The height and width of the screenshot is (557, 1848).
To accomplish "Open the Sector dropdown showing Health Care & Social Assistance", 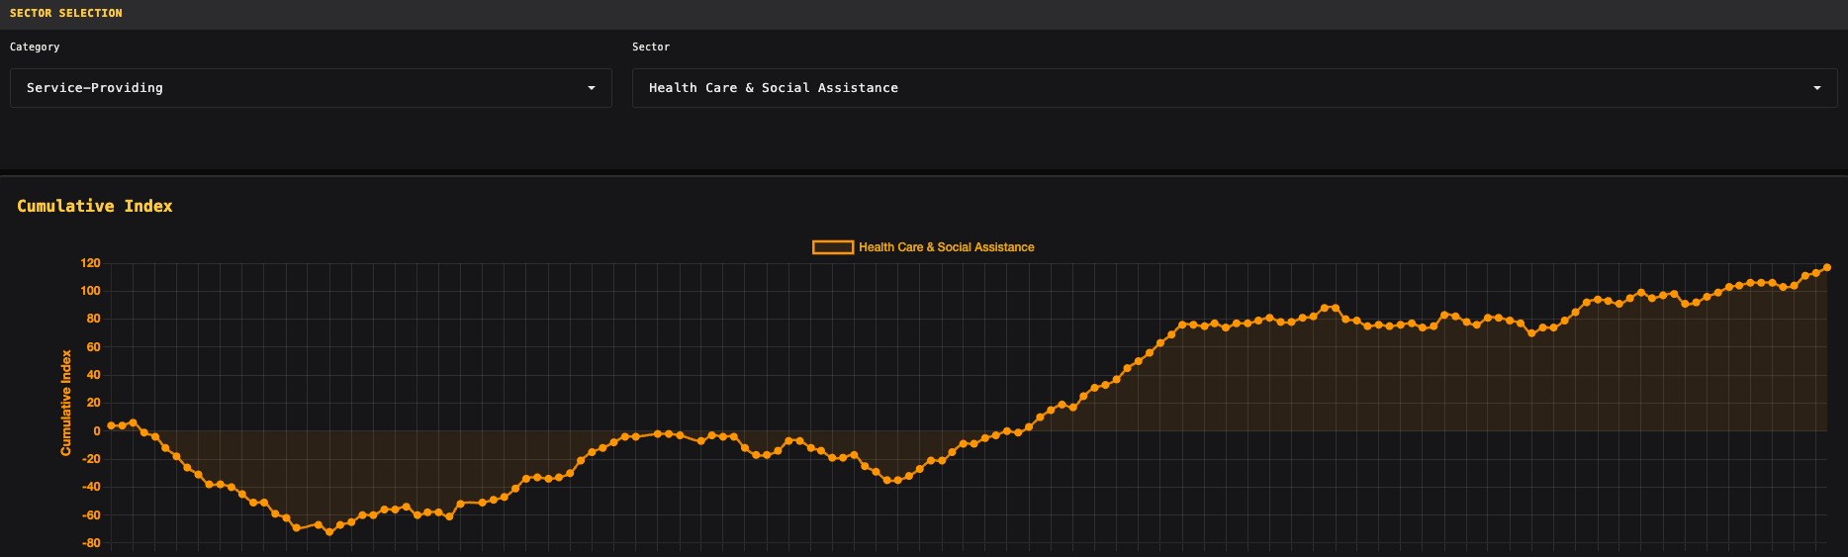I will (x=1235, y=88).
